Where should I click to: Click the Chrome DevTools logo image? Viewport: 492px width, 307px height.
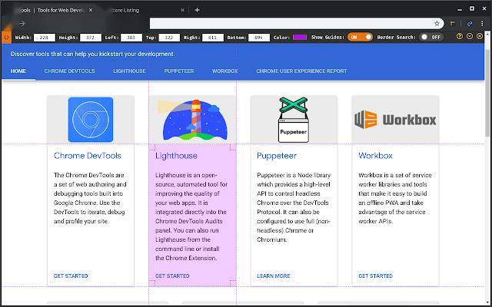pyautogui.click(x=91, y=120)
